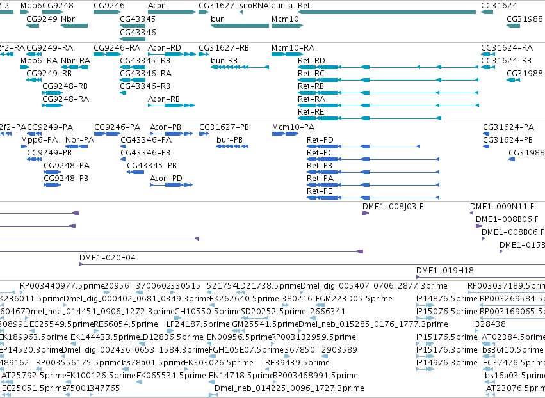The height and width of the screenshot is (398, 545).
Task: Open the CG43345 gene feature
Action: point(133,26)
